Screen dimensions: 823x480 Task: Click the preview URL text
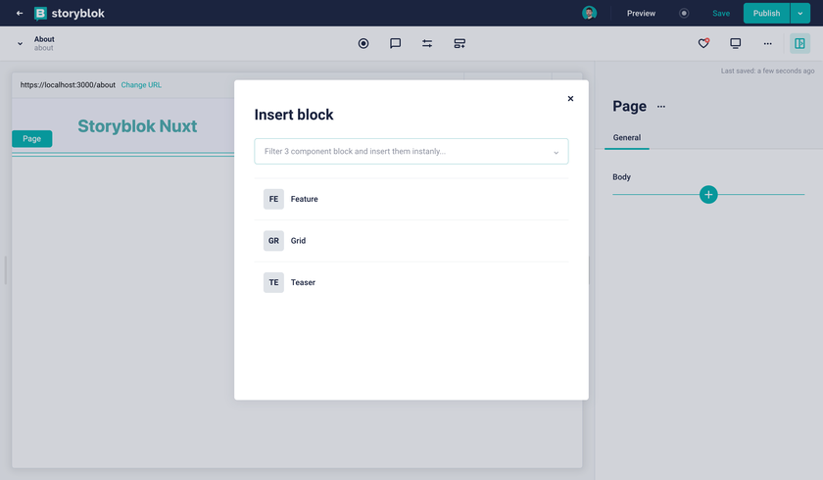68,85
